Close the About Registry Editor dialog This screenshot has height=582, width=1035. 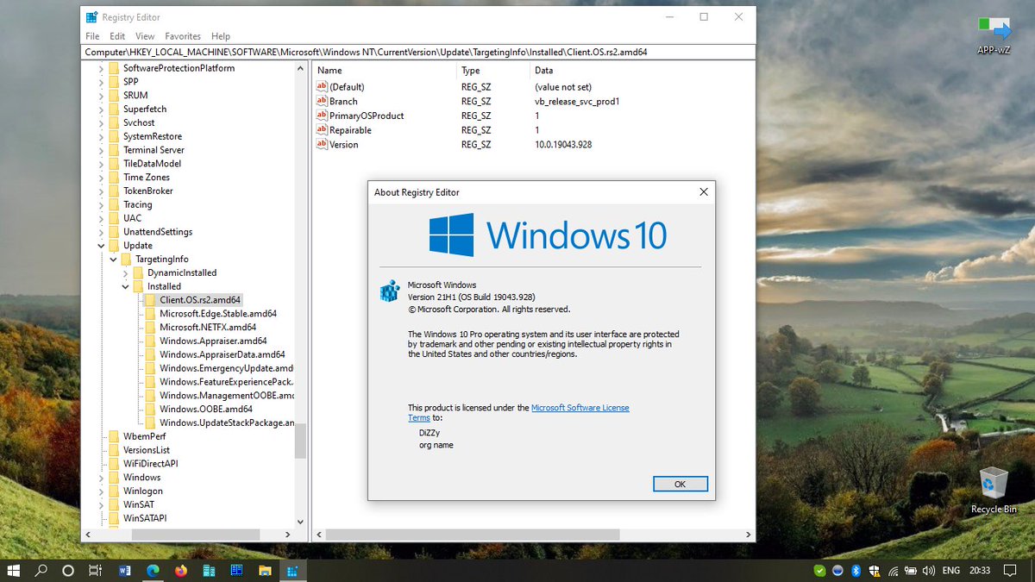(x=704, y=192)
